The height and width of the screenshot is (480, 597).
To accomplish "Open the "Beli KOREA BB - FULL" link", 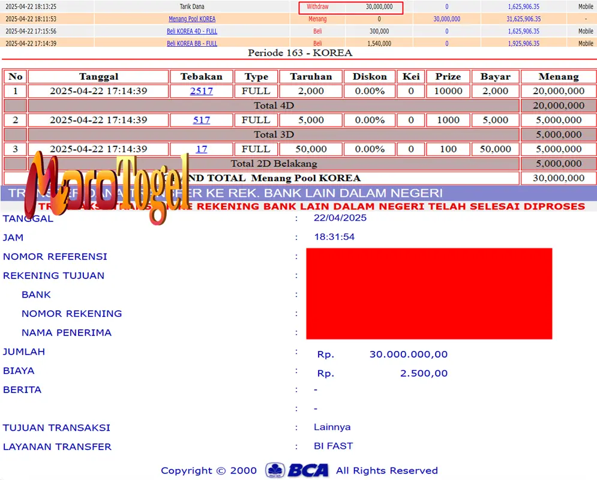I will [x=192, y=43].
